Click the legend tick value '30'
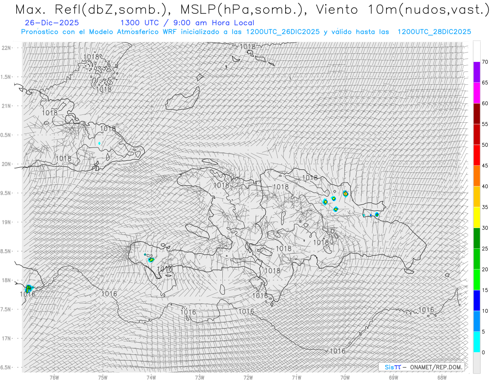 click(485, 228)
